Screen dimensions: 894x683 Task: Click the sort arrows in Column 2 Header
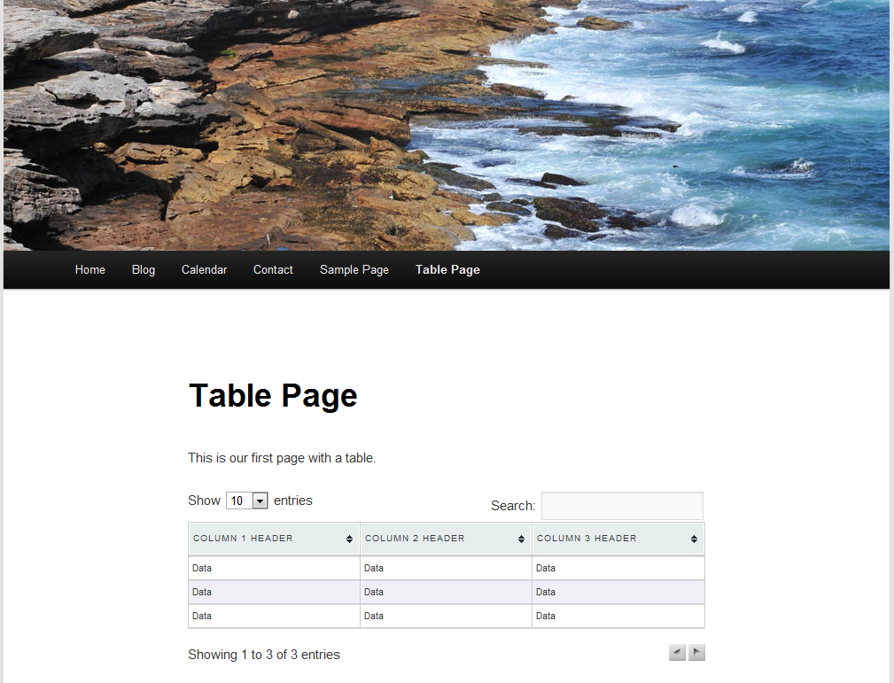click(x=521, y=539)
